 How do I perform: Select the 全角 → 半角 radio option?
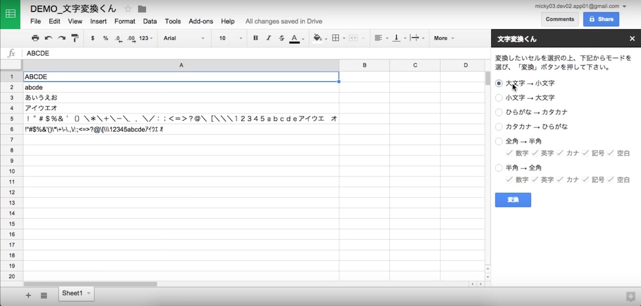point(499,141)
